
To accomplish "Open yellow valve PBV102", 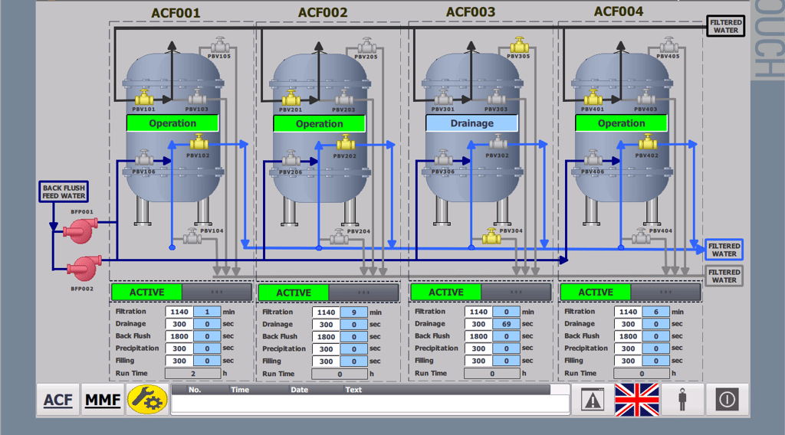I will [199, 142].
